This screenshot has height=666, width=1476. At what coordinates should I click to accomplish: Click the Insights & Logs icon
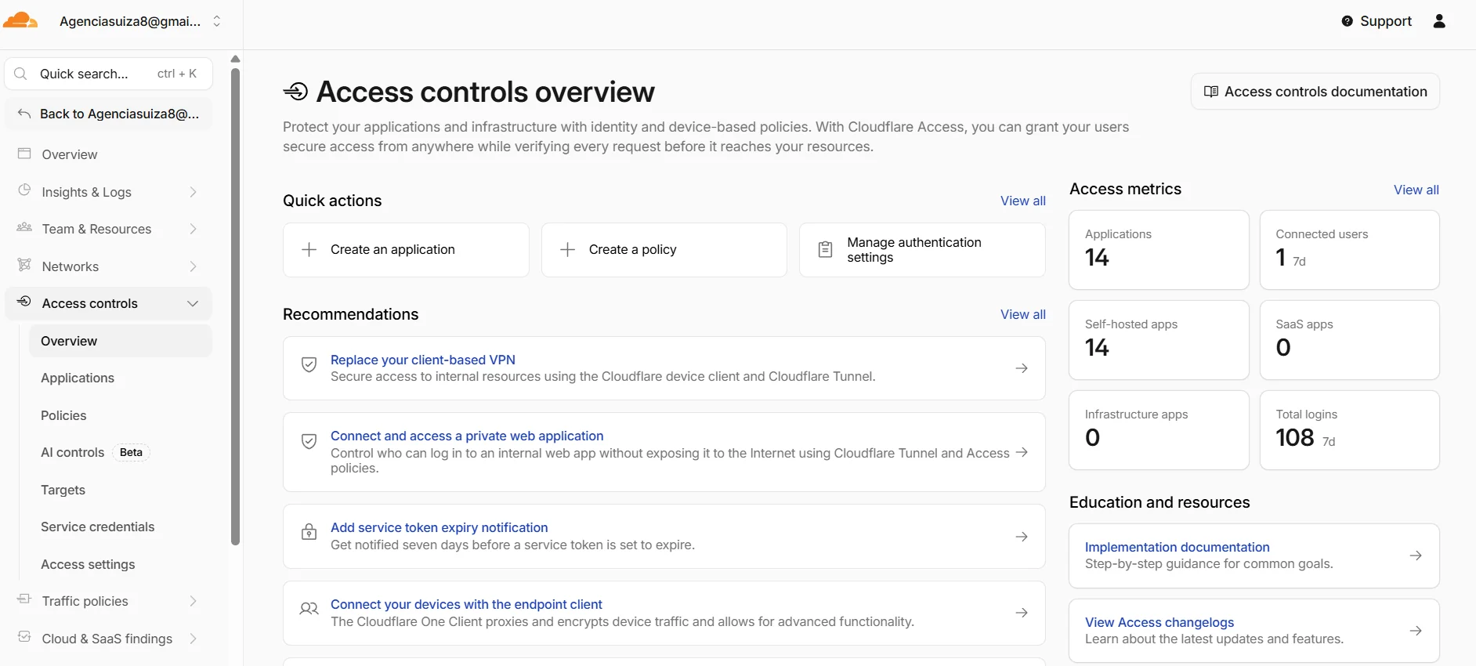click(24, 190)
